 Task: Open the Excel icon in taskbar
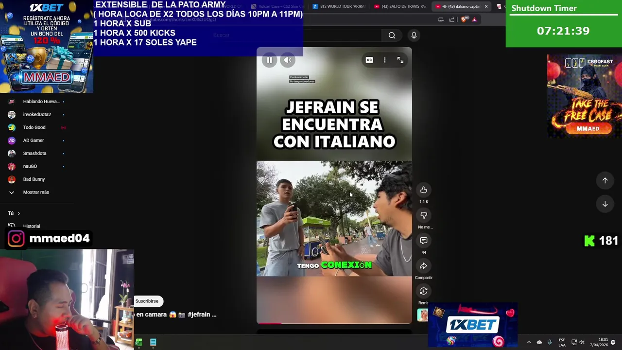coord(138,342)
